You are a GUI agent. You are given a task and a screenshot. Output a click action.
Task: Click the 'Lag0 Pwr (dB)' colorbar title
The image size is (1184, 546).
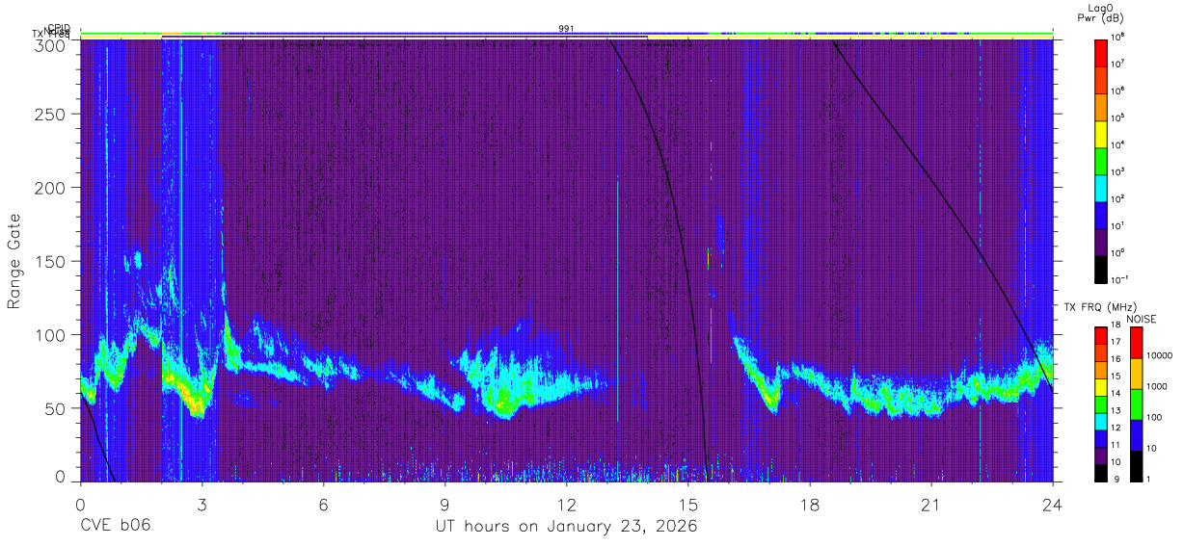tap(1100, 13)
